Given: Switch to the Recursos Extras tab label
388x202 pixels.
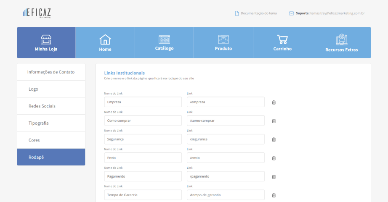Looking at the screenshot, I should [x=341, y=50].
